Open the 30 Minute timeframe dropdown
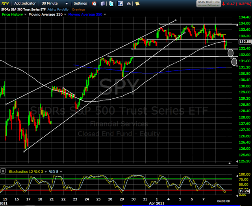The image size is (252, 206). pos(67,4)
